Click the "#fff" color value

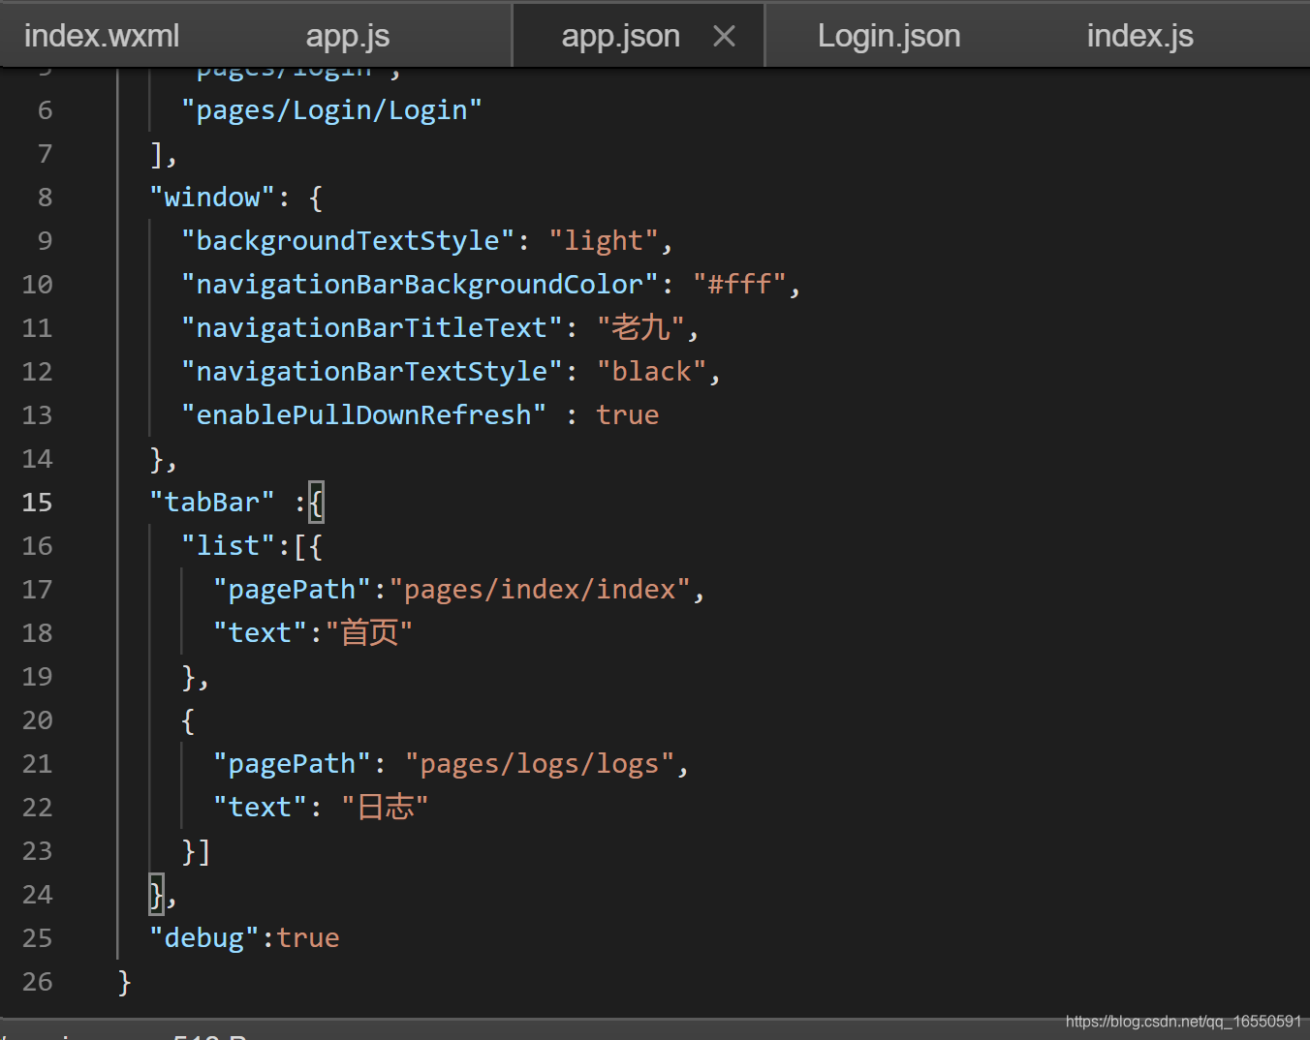[x=739, y=285]
